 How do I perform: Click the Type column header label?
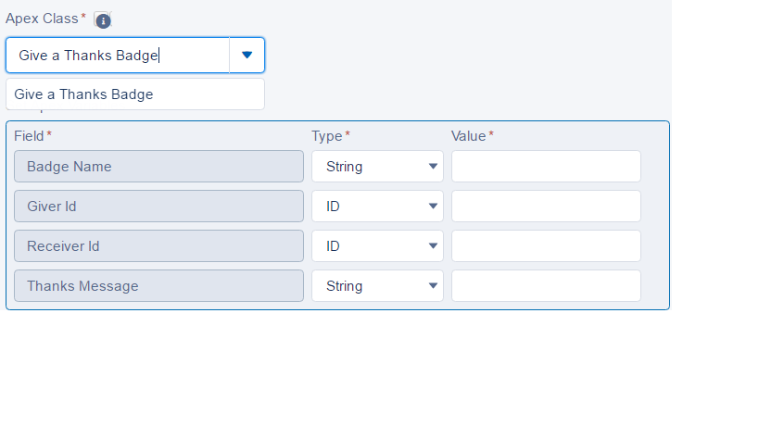(x=327, y=136)
